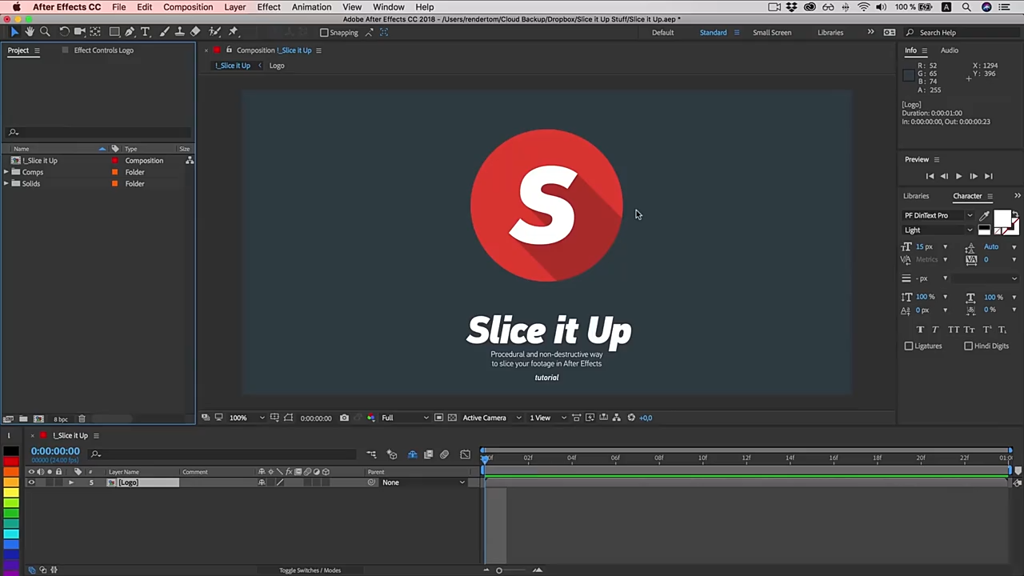Click the region of interest icon
The image size is (1024, 576).
438,418
